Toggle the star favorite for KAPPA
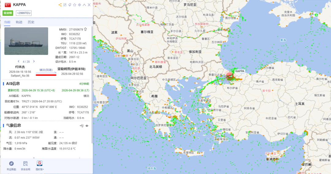 [x=74, y=5]
